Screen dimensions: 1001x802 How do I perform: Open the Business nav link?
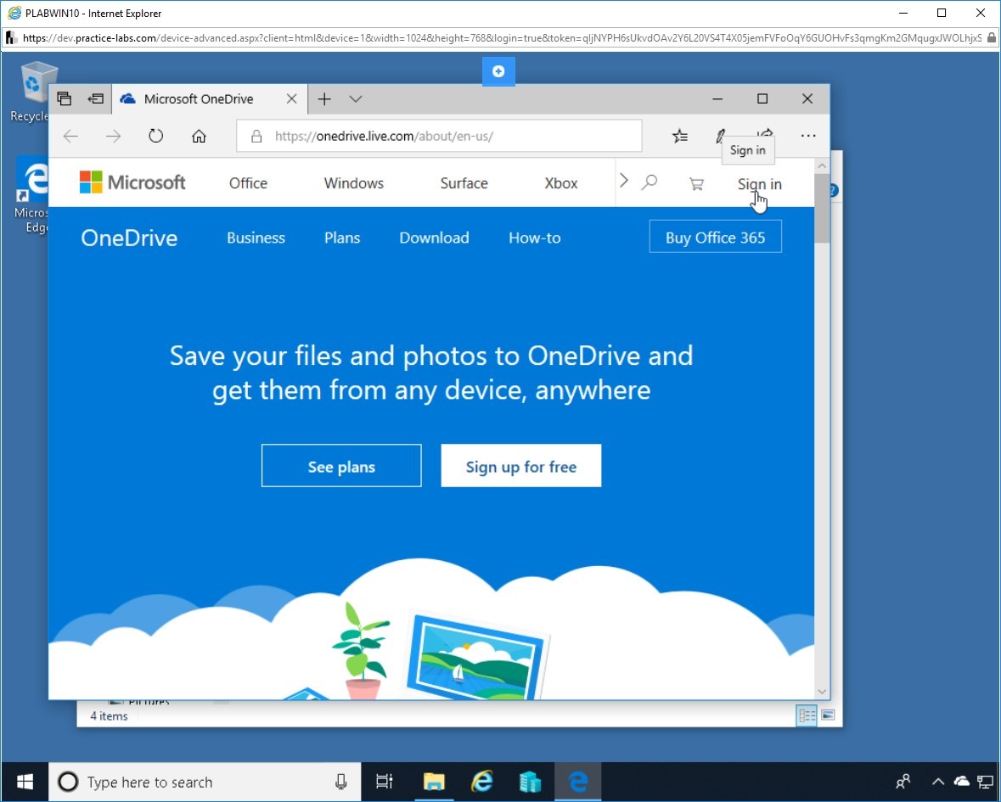[x=256, y=238]
